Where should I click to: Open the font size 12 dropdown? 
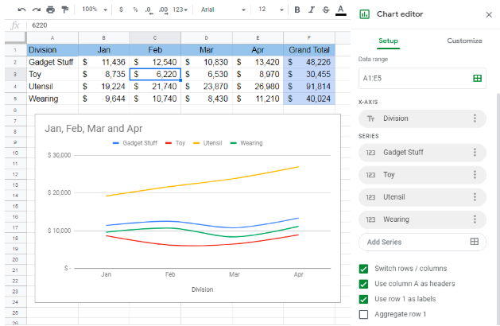pyautogui.click(x=270, y=10)
